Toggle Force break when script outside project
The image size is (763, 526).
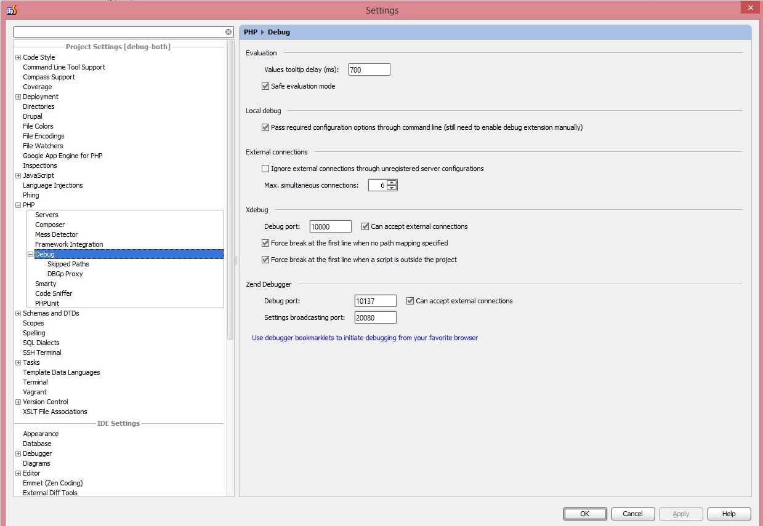265,260
